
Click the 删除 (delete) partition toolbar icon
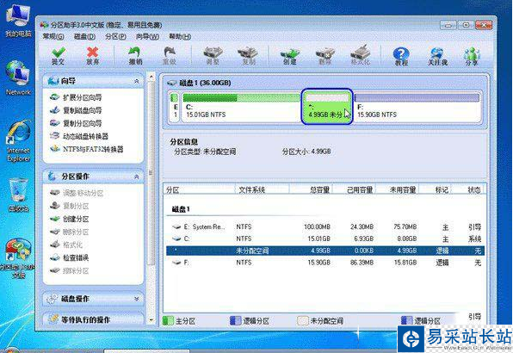(x=324, y=55)
